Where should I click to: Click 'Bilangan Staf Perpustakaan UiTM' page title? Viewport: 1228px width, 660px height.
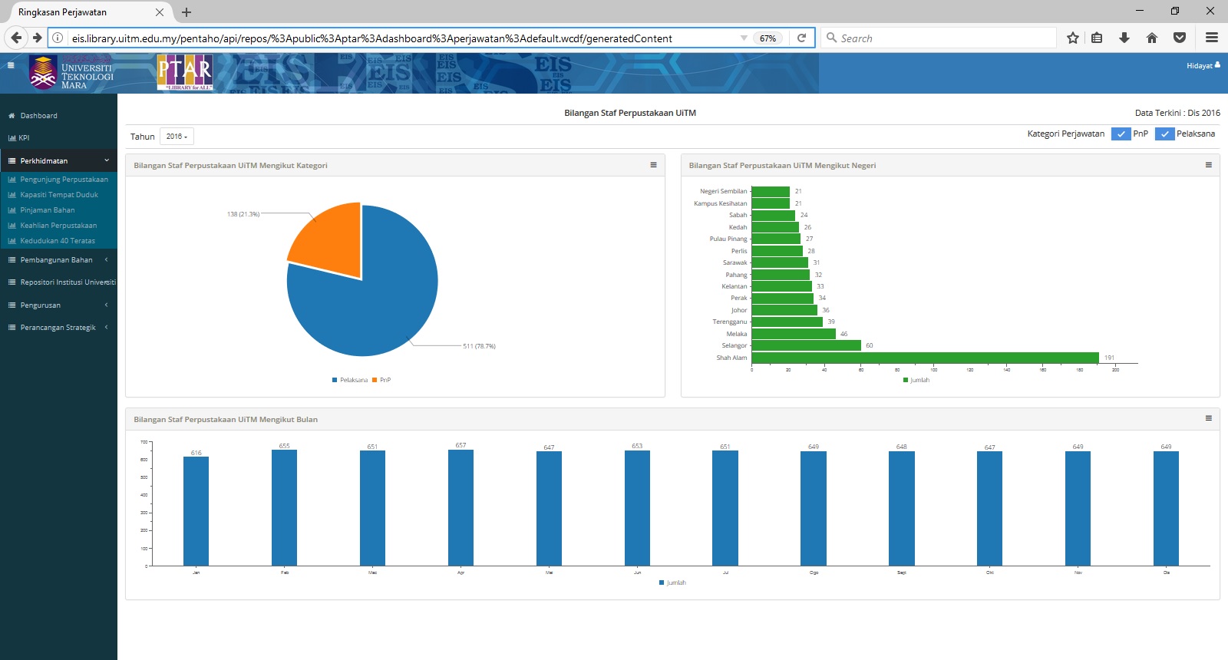pyautogui.click(x=630, y=113)
